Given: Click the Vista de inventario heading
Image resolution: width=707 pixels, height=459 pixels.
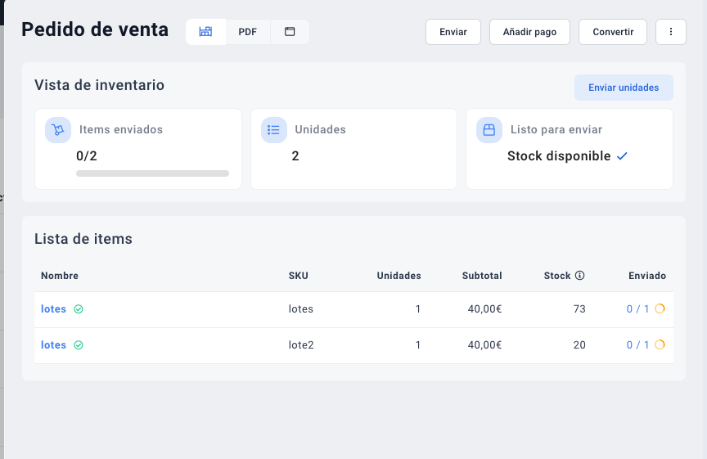Looking at the screenshot, I should 100,85.
